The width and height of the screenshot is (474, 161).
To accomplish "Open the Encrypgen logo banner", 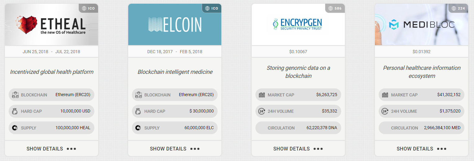I will point(298,24).
